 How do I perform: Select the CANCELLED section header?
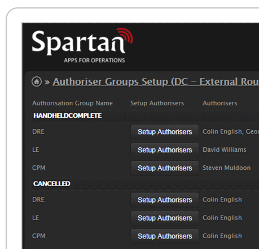coord(145,183)
